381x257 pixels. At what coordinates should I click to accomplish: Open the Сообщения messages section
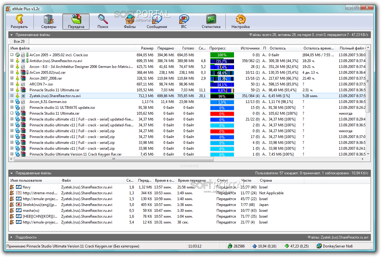pos(157,22)
